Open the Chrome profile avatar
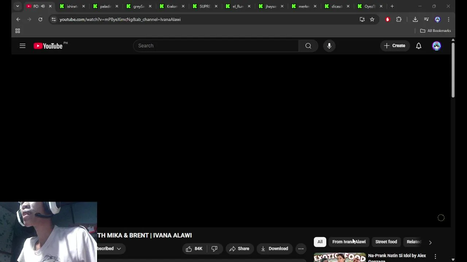This screenshot has width=467, height=262. [x=437, y=19]
